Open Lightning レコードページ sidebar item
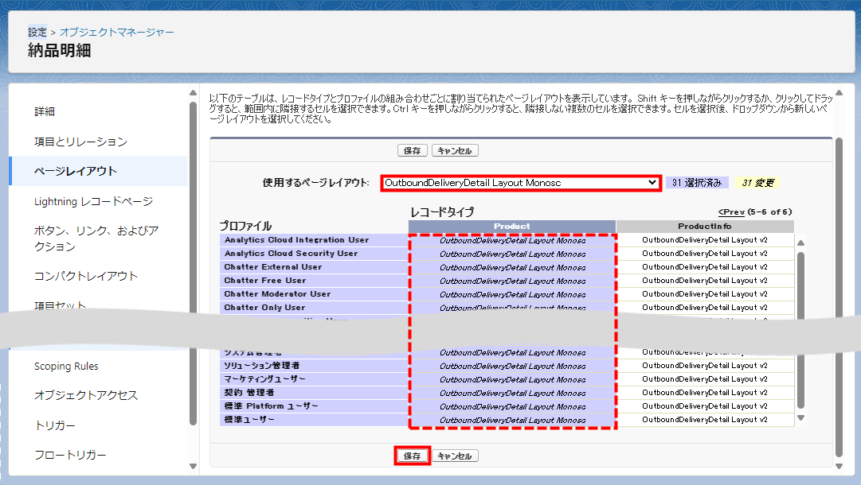The width and height of the screenshot is (861, 485). point(93,202)
